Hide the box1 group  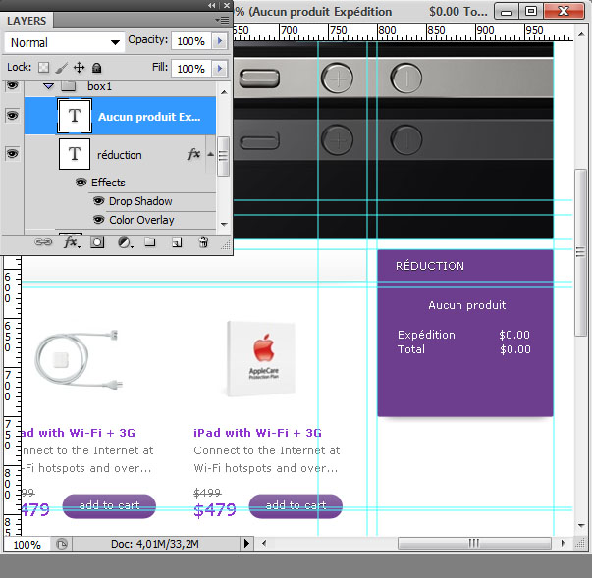pyautogui.click(x=12, y=86)
